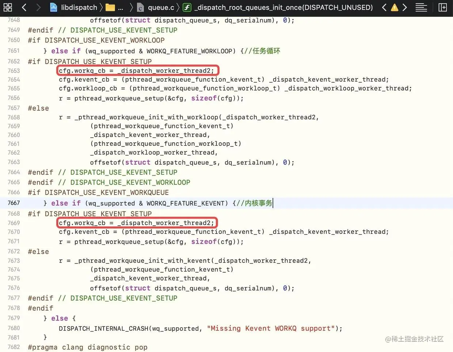Click DISPATCH_INTERNAL_CRASH macro call
Screen dimensions: 453x352
click(x=104, y=329)
